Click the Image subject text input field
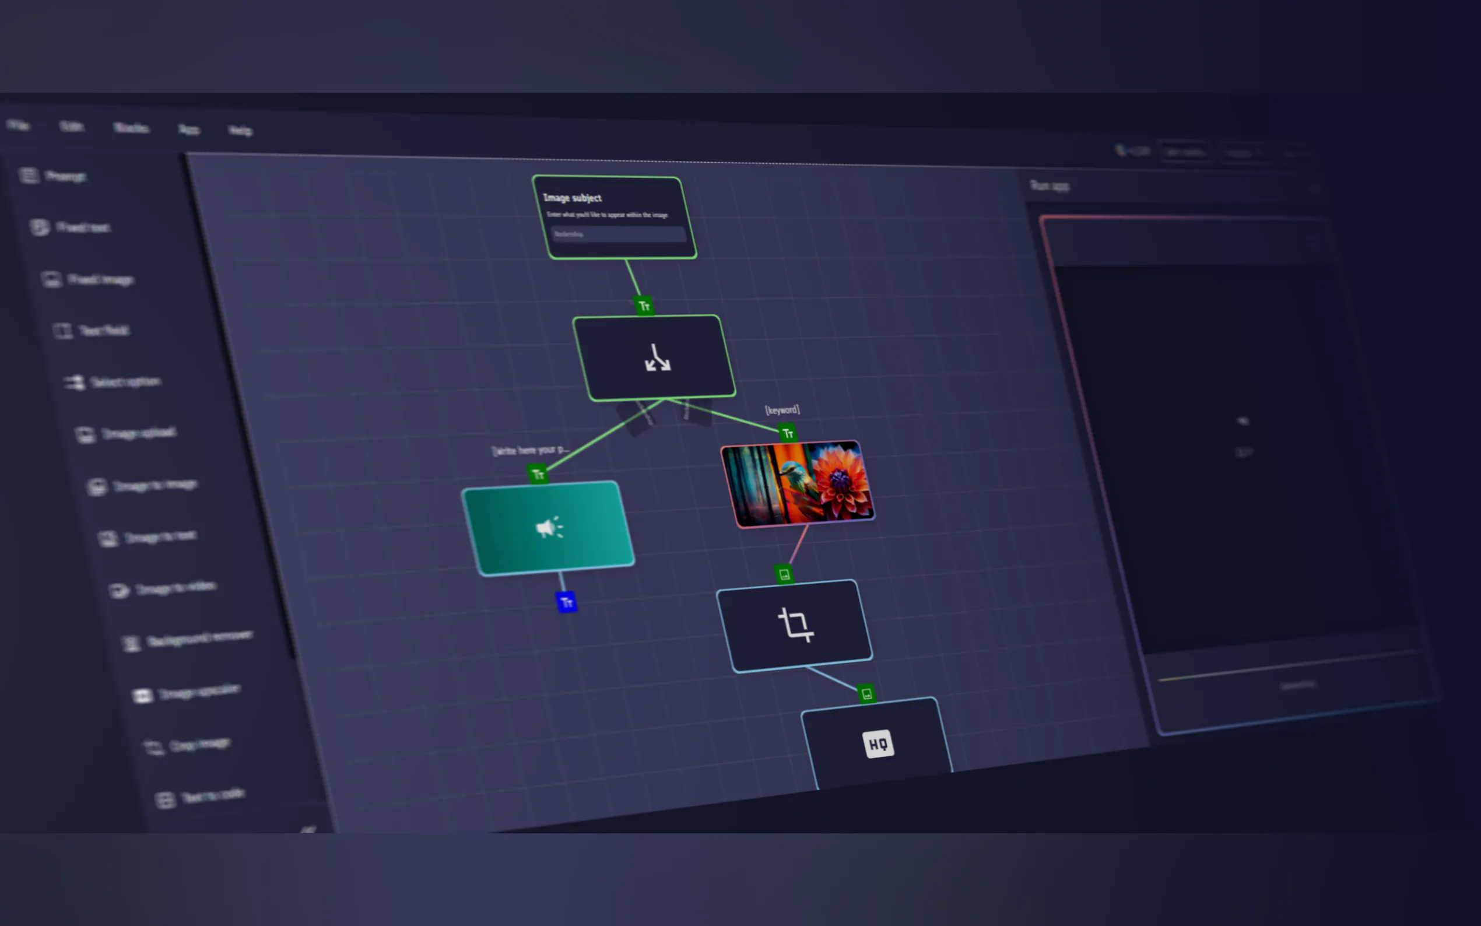The width and height of the screenshot is (1481, 926). click(619, 234)
